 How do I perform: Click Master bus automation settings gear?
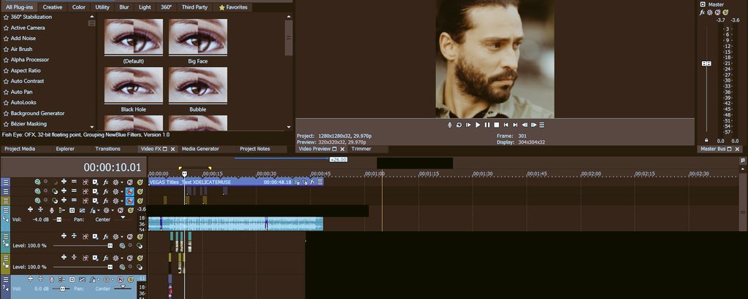[x=710, y=12]
